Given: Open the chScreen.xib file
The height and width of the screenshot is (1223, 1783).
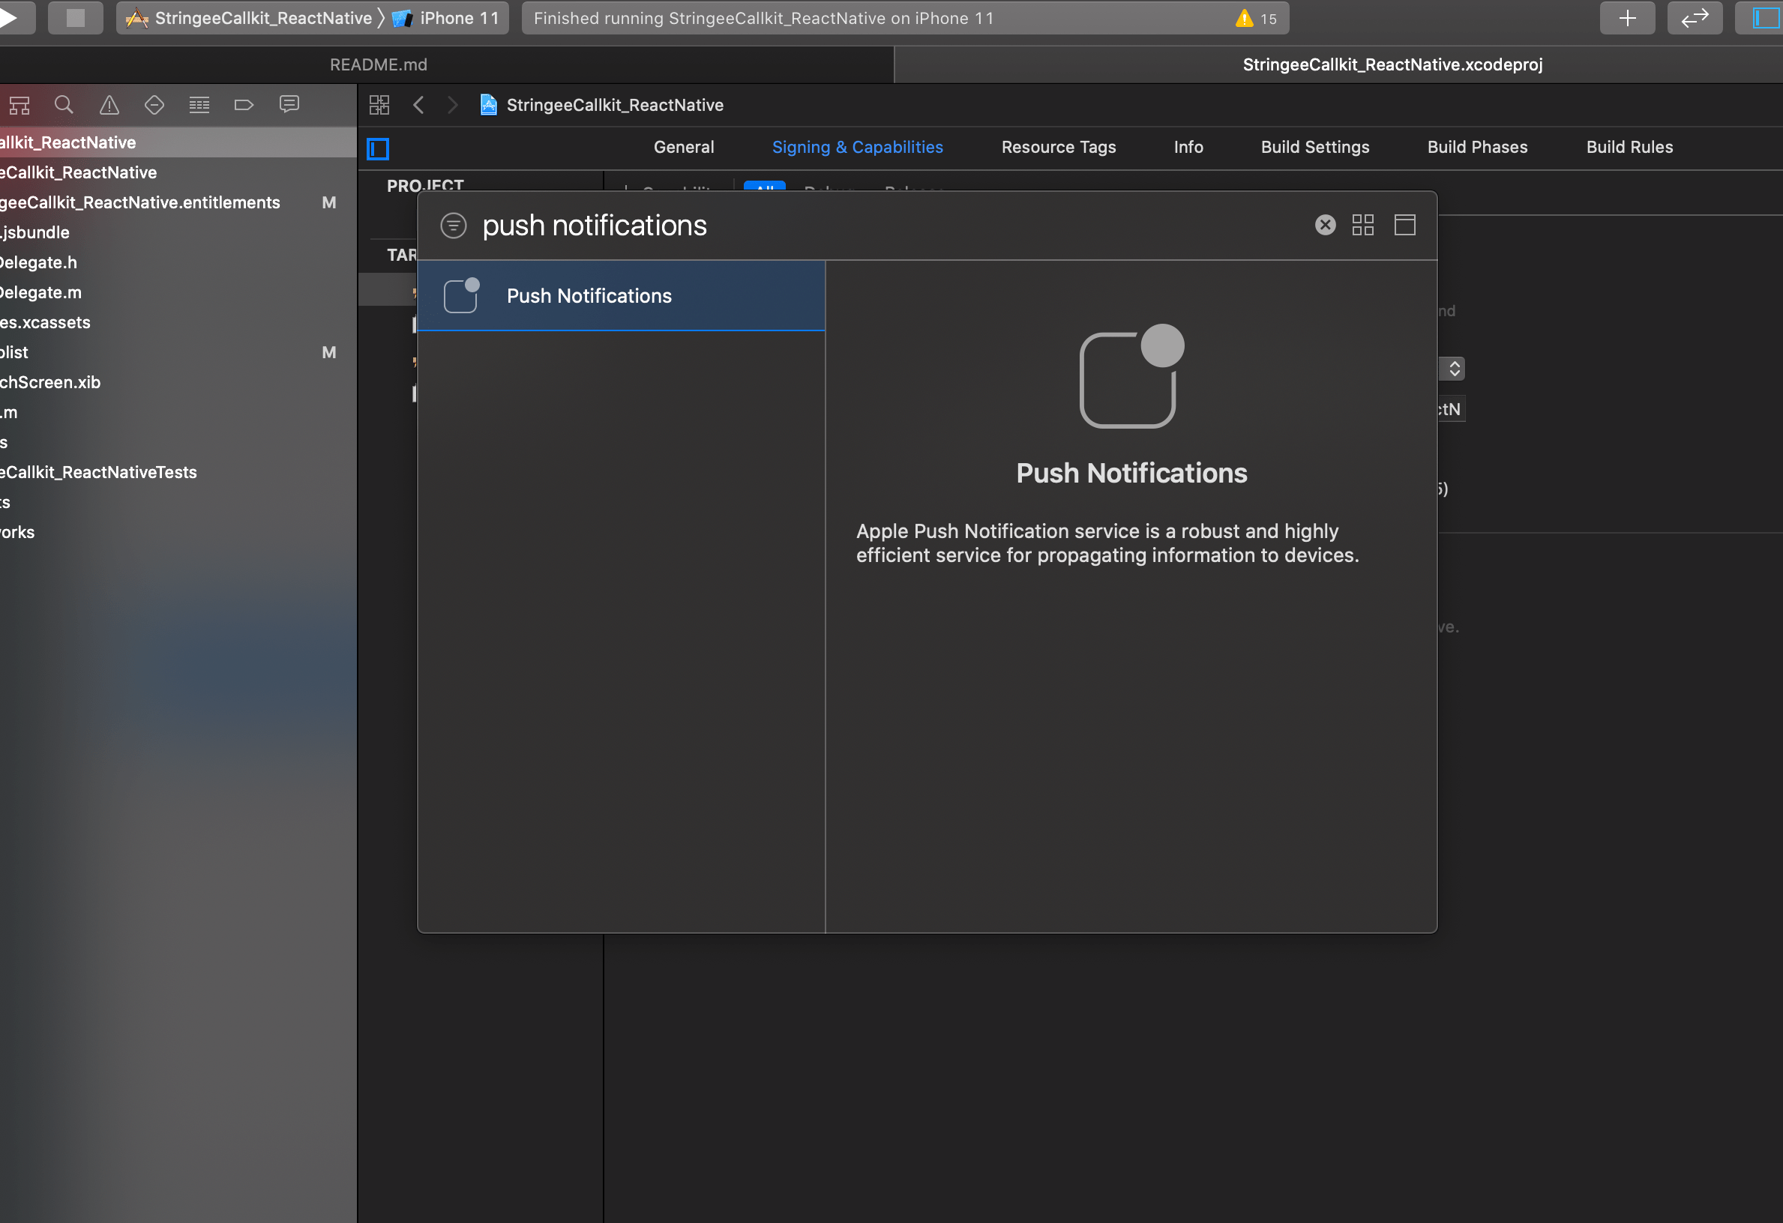Looking at the screenshot, I should (178, 382).
